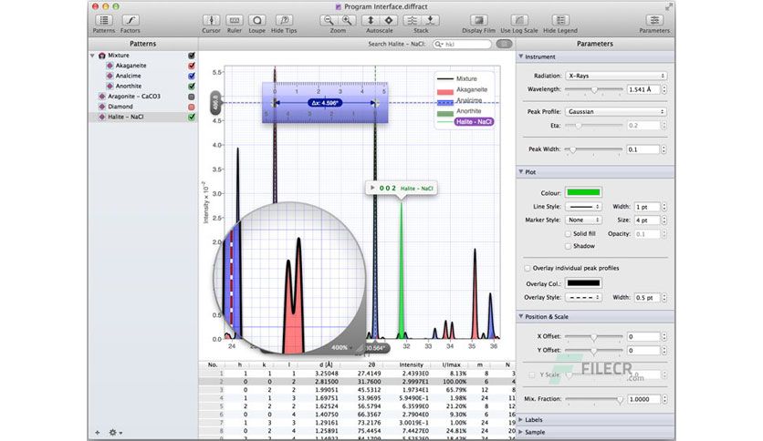The width and height of the screenshot is (763, 441).
Task: Uncheck the Halite - NaCl pattern checkbox
Action: (192, 117)
